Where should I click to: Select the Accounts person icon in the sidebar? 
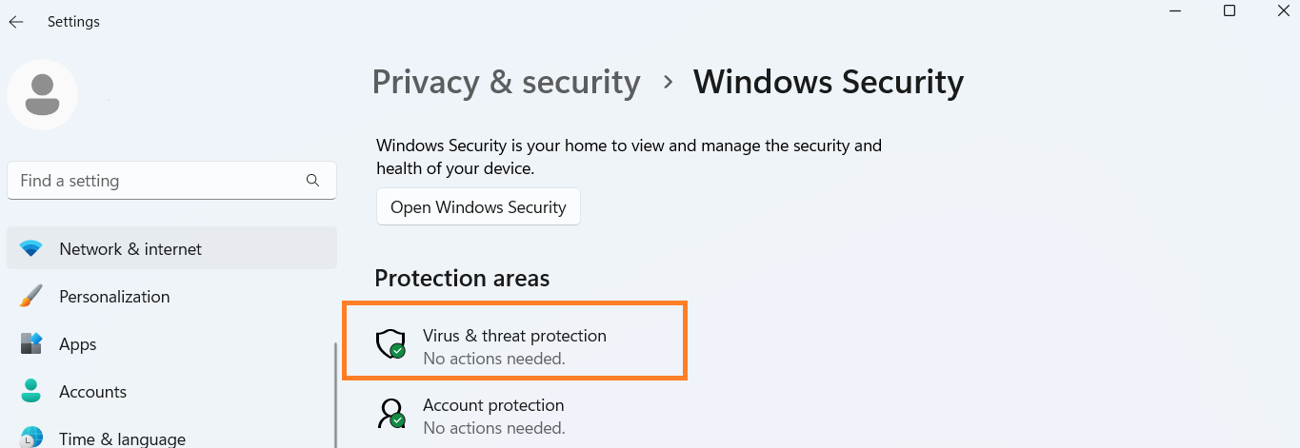pos(31,391)
